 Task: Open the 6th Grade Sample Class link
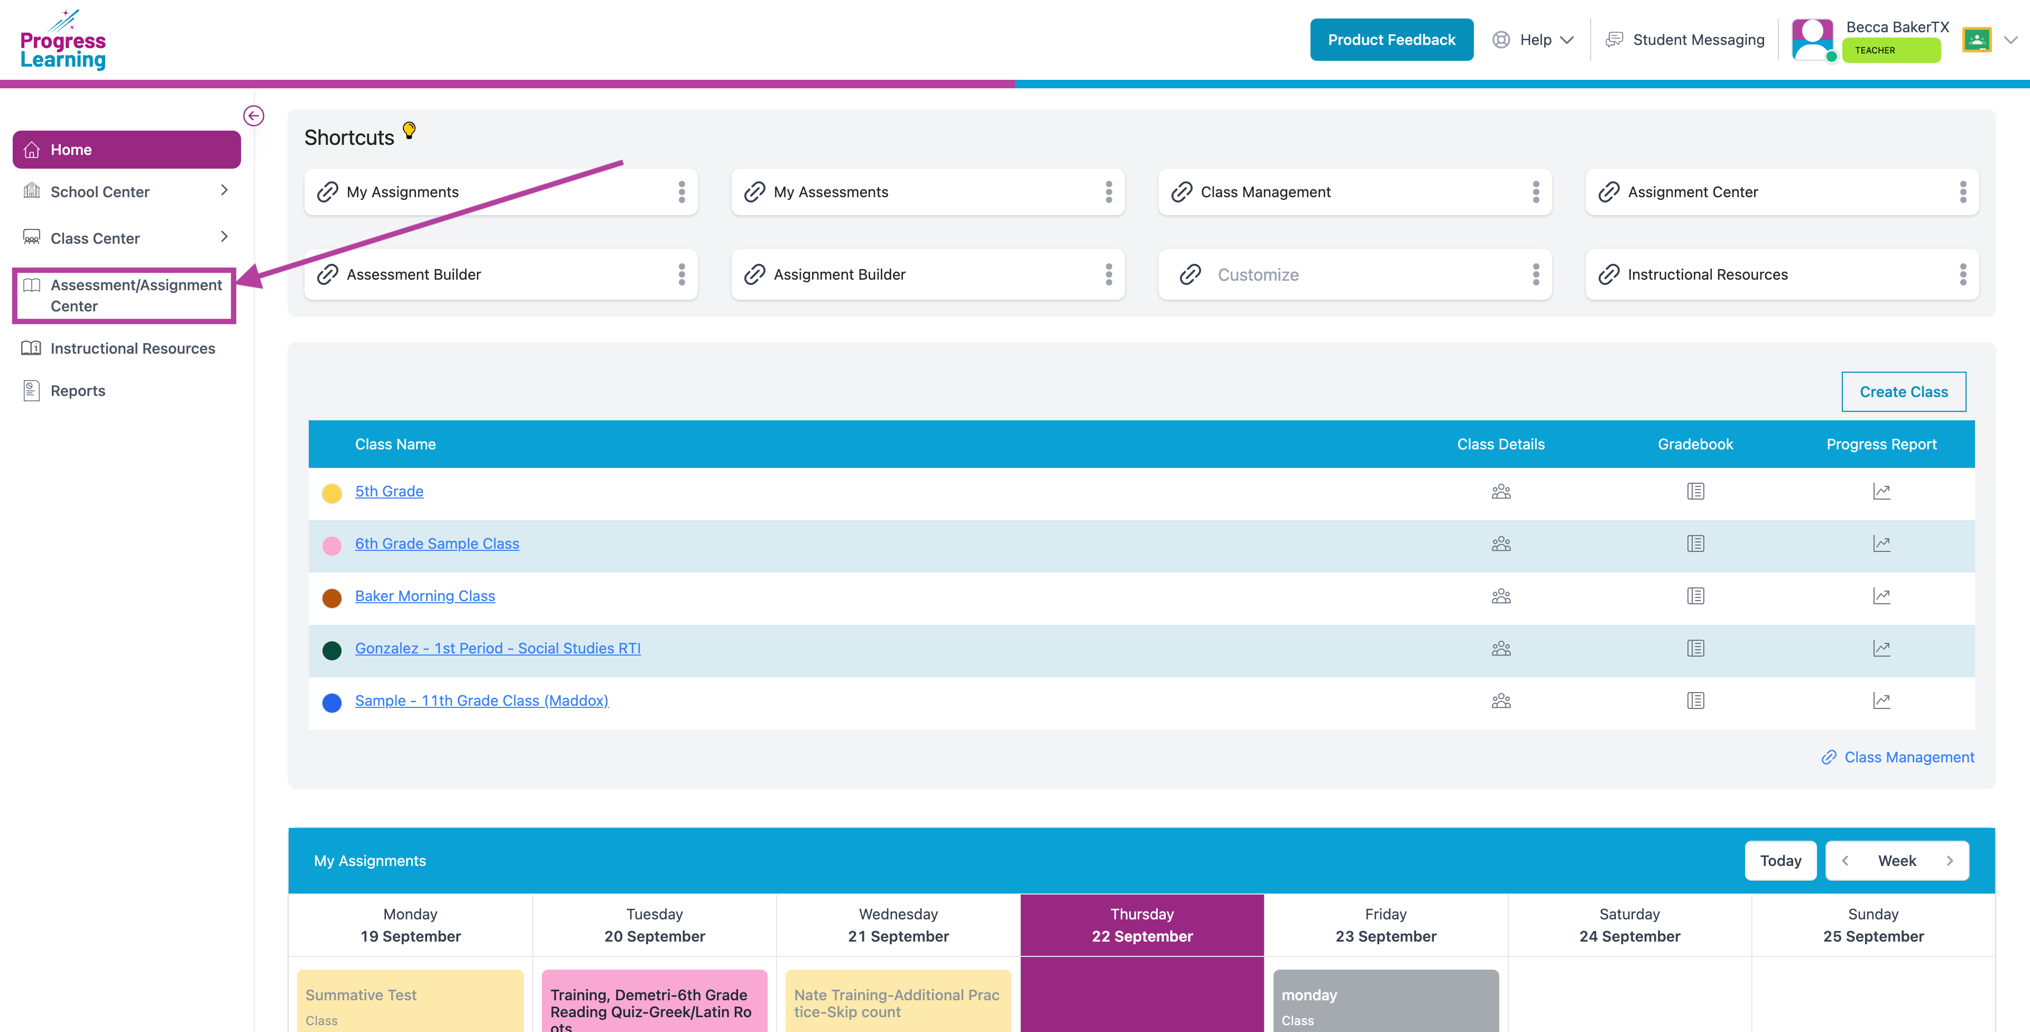click(x=437, y=544)
